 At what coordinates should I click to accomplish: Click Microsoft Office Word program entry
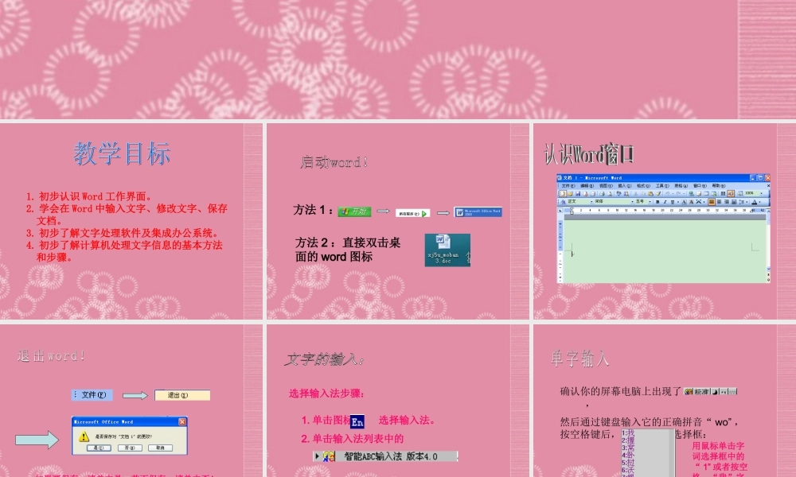[x=478, y=212]
